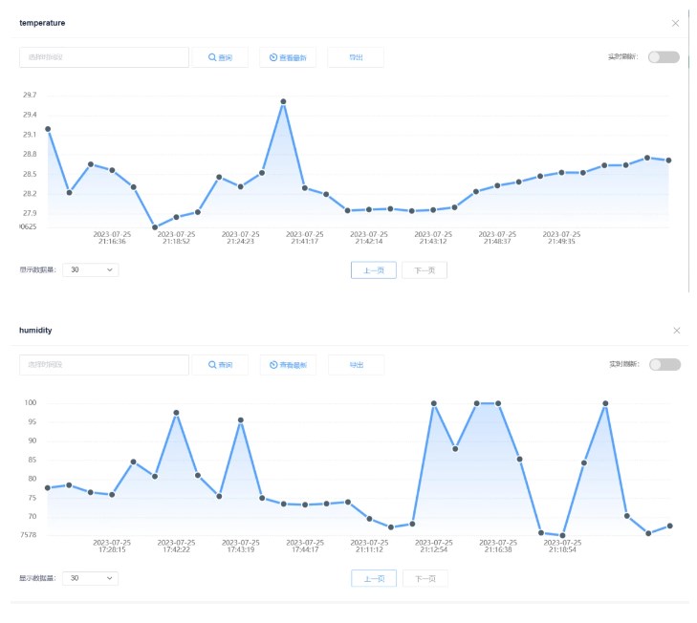Go to next page of temperature chart
697x623 pixels.
click(x=425, y=270)
